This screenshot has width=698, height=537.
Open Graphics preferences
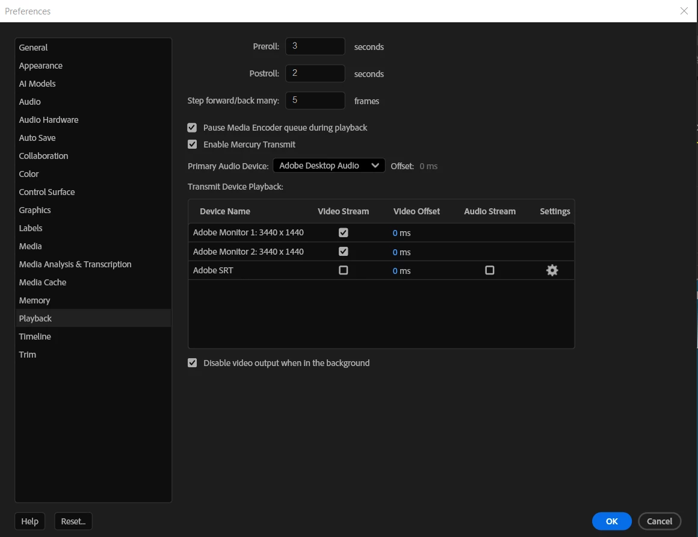pyautogui.click(x=93, y=210)
